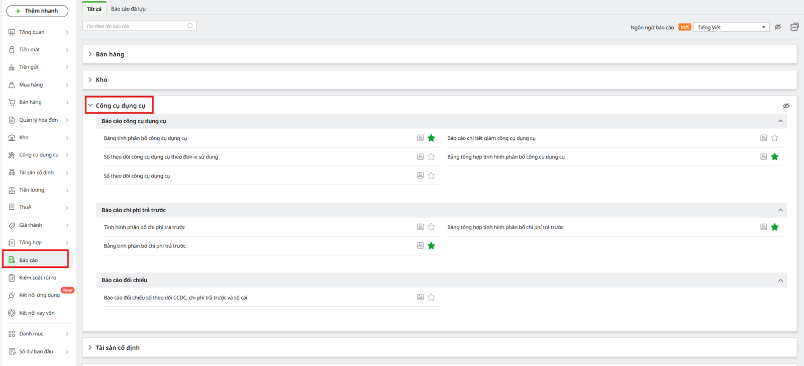Viewport: 804px width, 366px height.
Task: Open preview image for Sổ theo dõi công cụ dụng cụ
Action: (420, 175)
